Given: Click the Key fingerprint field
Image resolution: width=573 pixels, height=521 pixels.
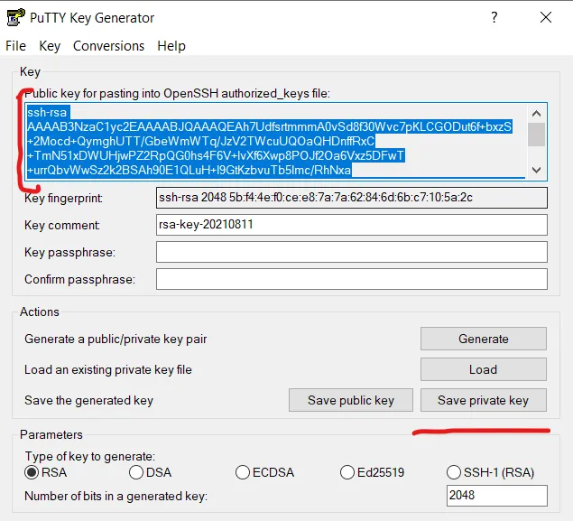Looking at the screenshot, I should pos(352,198).
